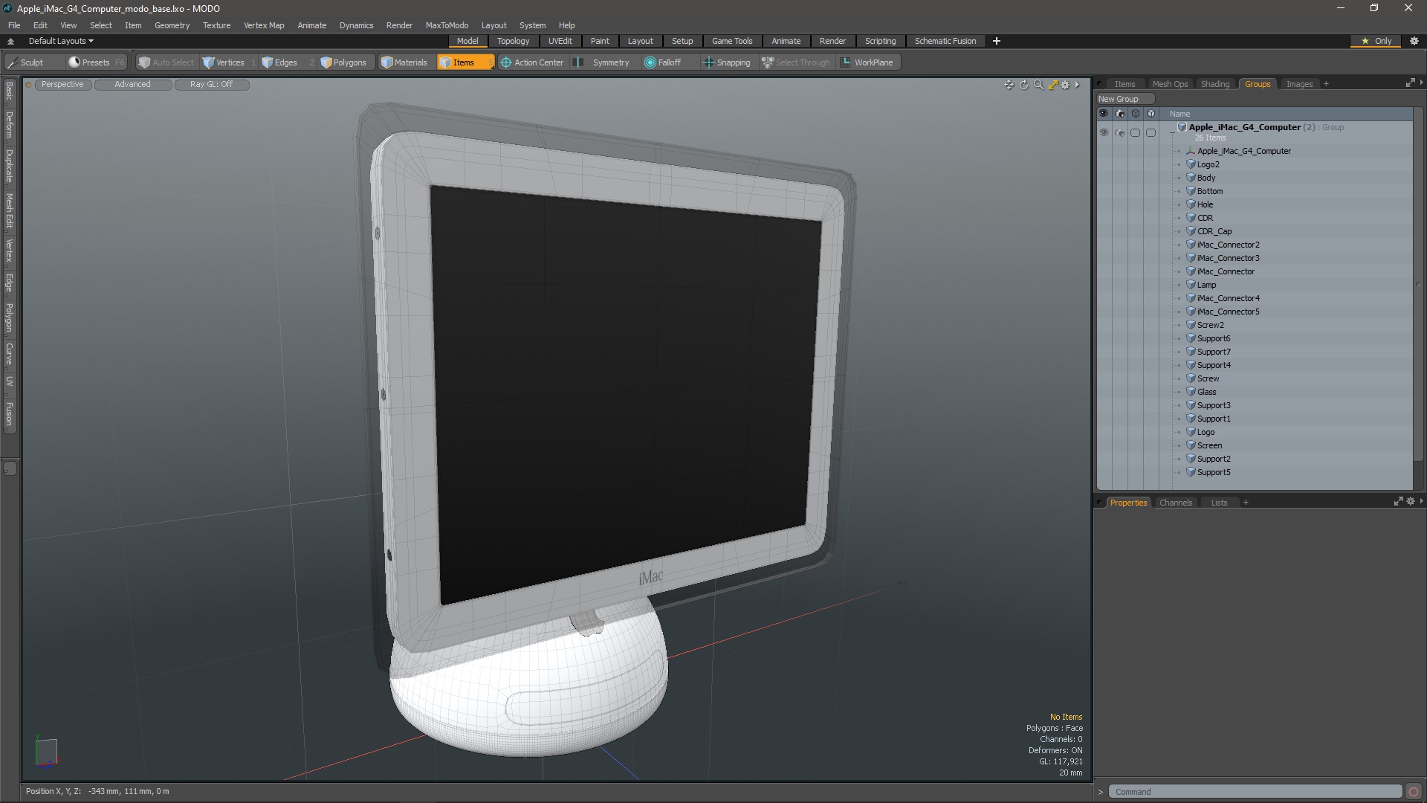The image size is (1427, 803).
Task: Expand the Groups panel right-arrow menu
Action: (1421, 83)
